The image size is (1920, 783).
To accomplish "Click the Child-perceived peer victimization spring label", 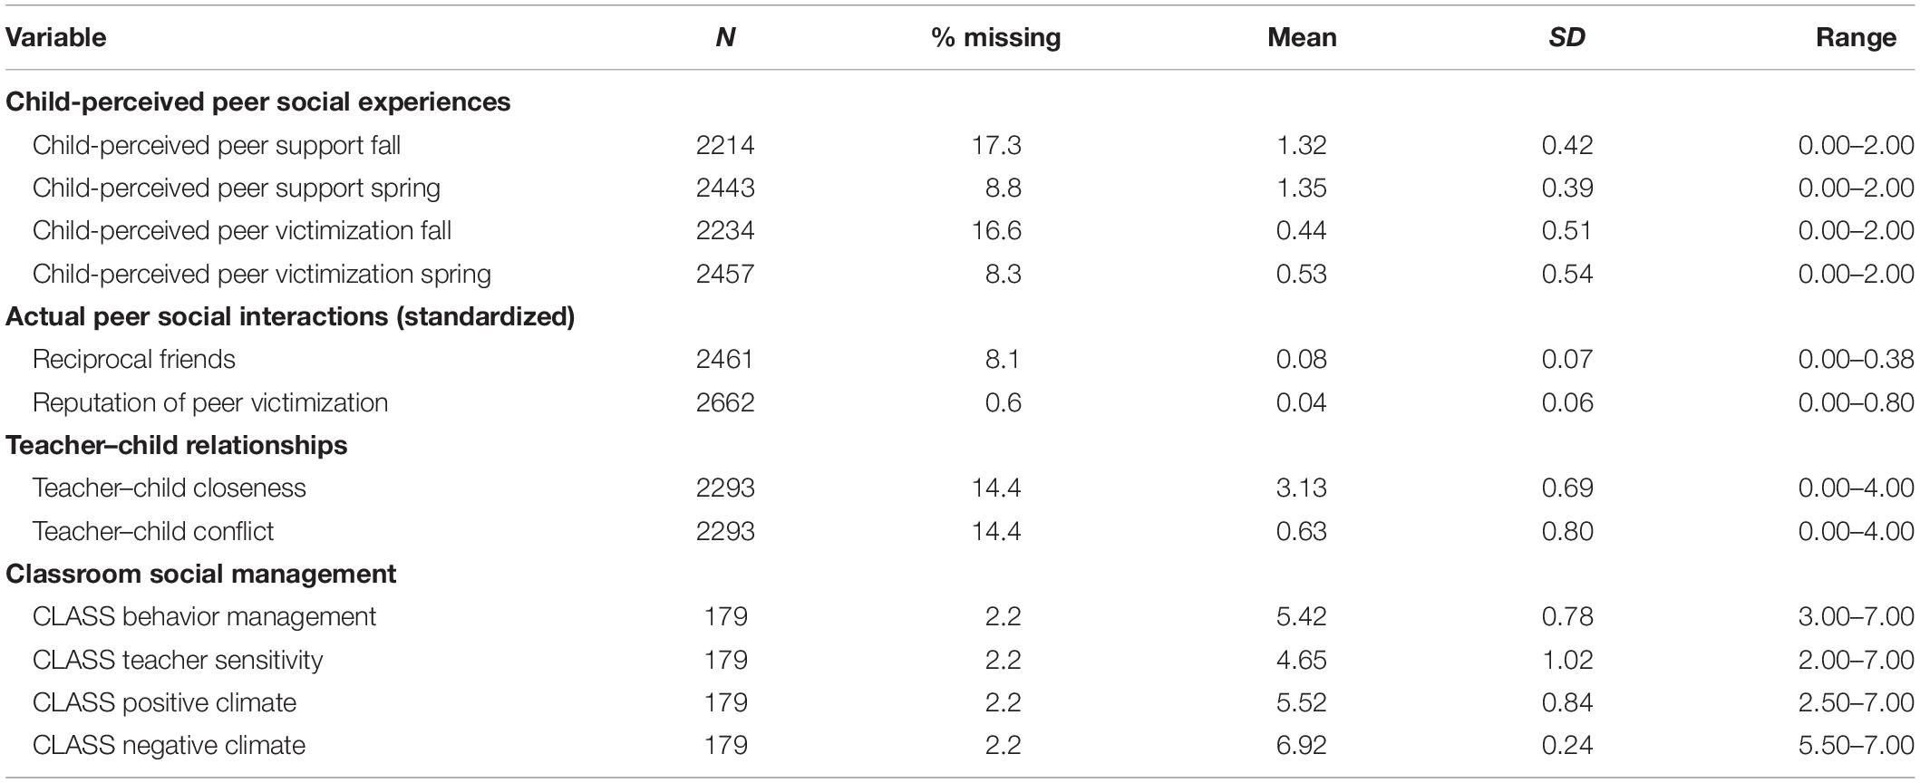I will point(262,274).
